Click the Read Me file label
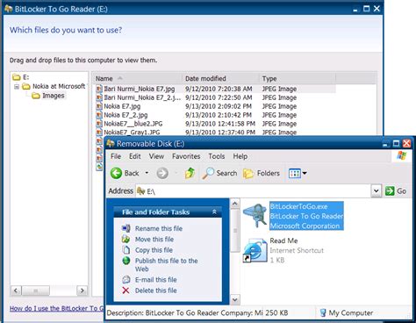This screenshot has width=416, height=323. (x=283, y=240)
